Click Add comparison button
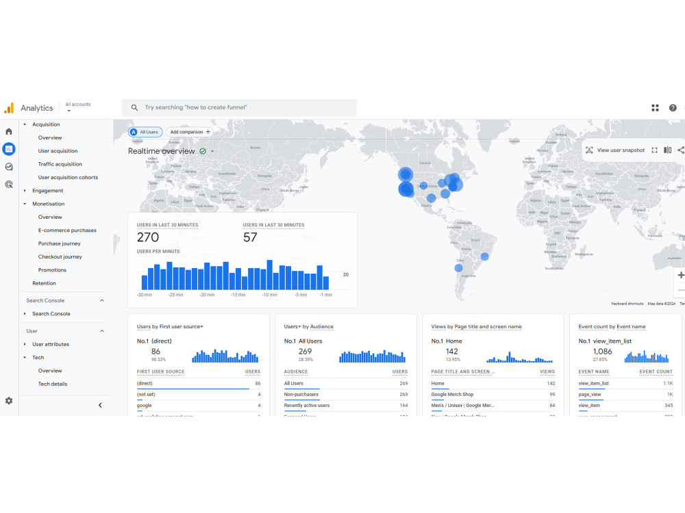This screenshot has height=513, width=685. click(x=190, y=132)
